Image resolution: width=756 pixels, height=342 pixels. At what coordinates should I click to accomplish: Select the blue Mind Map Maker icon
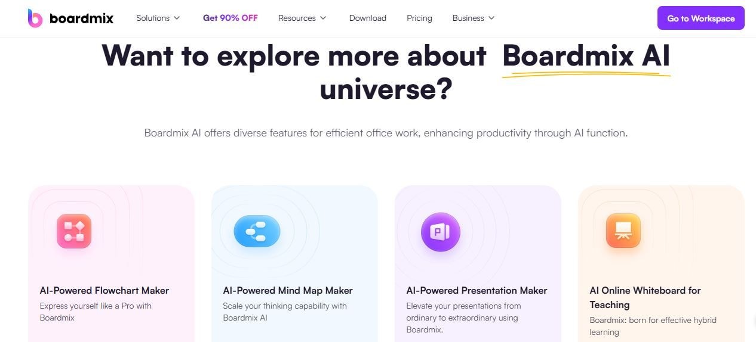pos(257,231)
